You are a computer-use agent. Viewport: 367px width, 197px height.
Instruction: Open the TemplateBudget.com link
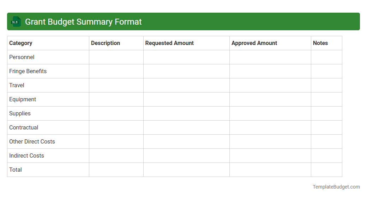point(336,187)
